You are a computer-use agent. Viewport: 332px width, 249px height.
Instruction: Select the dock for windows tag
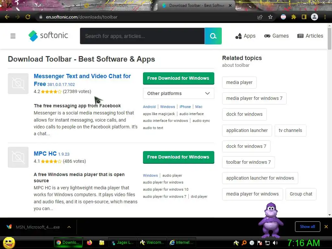[x=244, y=114]
